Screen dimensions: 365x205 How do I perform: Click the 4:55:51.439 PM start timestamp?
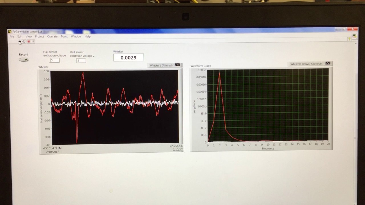tap(52, 148)
